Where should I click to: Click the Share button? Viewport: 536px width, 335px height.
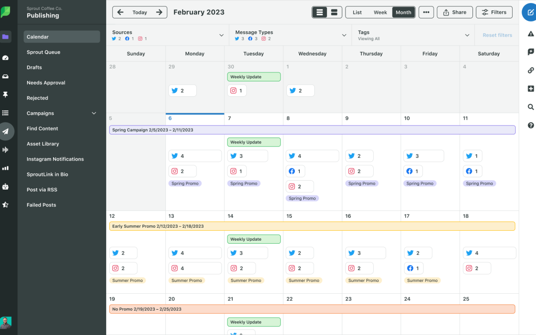tap(454, 12)
